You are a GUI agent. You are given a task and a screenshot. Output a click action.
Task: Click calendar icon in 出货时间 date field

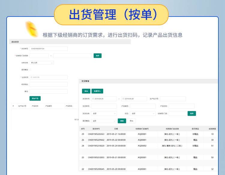31,77
